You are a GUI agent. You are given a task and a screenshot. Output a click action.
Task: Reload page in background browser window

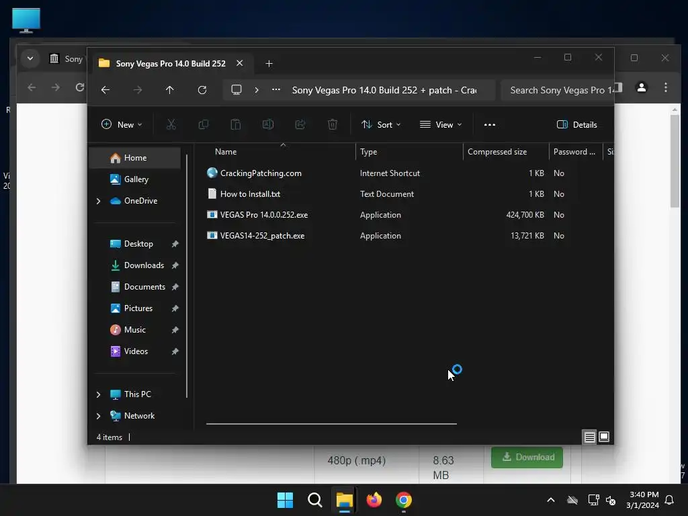[80, 87]
